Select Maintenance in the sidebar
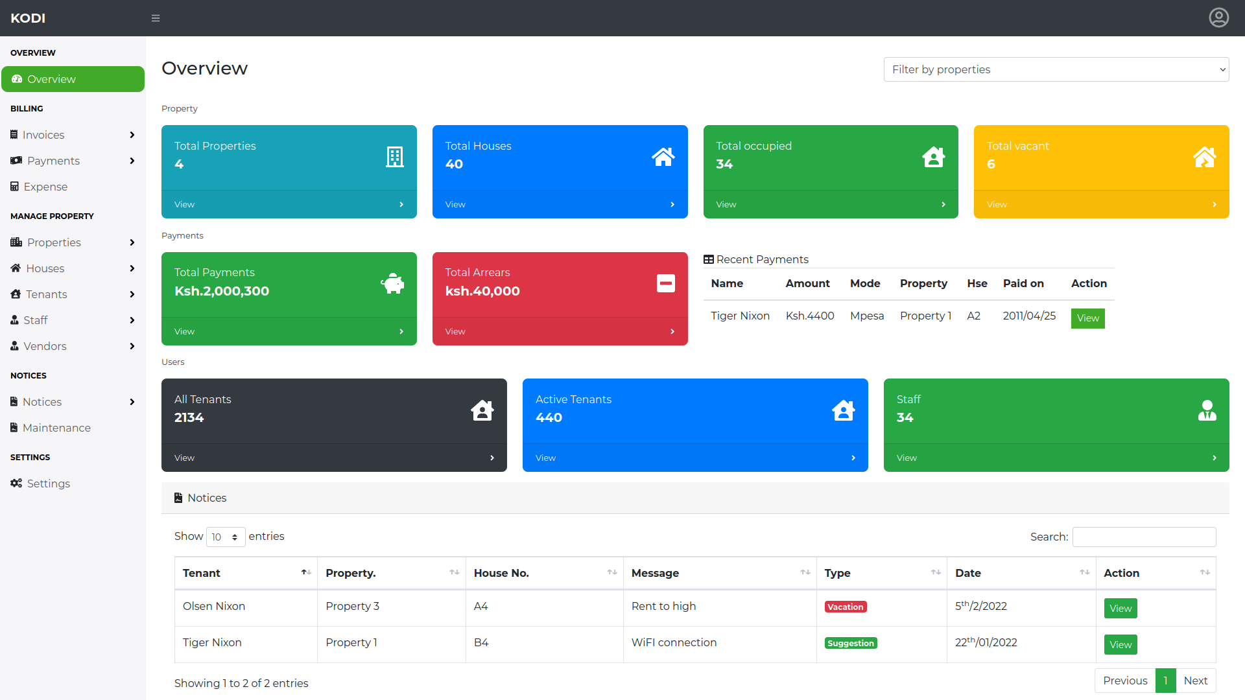Image resolution: width=1245 pixels, height=700 pixels. point(56,428)
